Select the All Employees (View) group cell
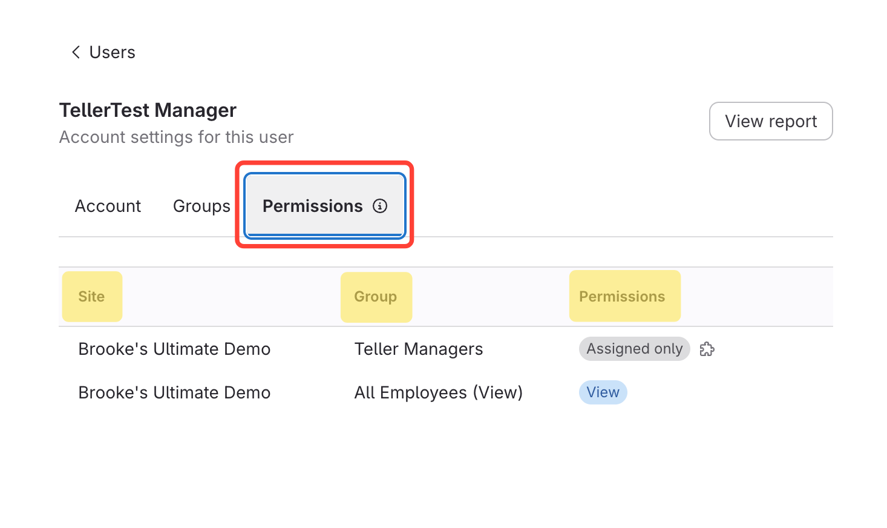This screenshot has height=528, width=887. 438,393
